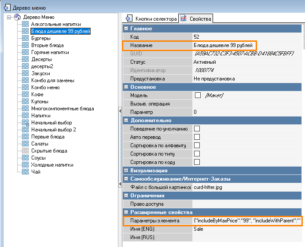Click the Начальный выбор item icon
Screen dimensions: 305x247
pos(25,123)
